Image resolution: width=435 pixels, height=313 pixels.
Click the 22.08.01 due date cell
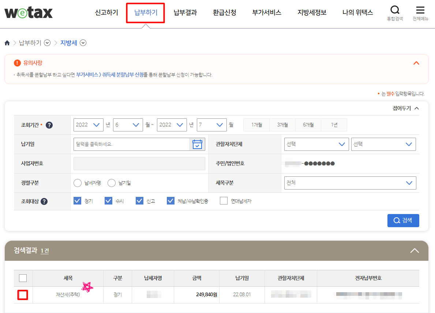click(x=242, y=295)
